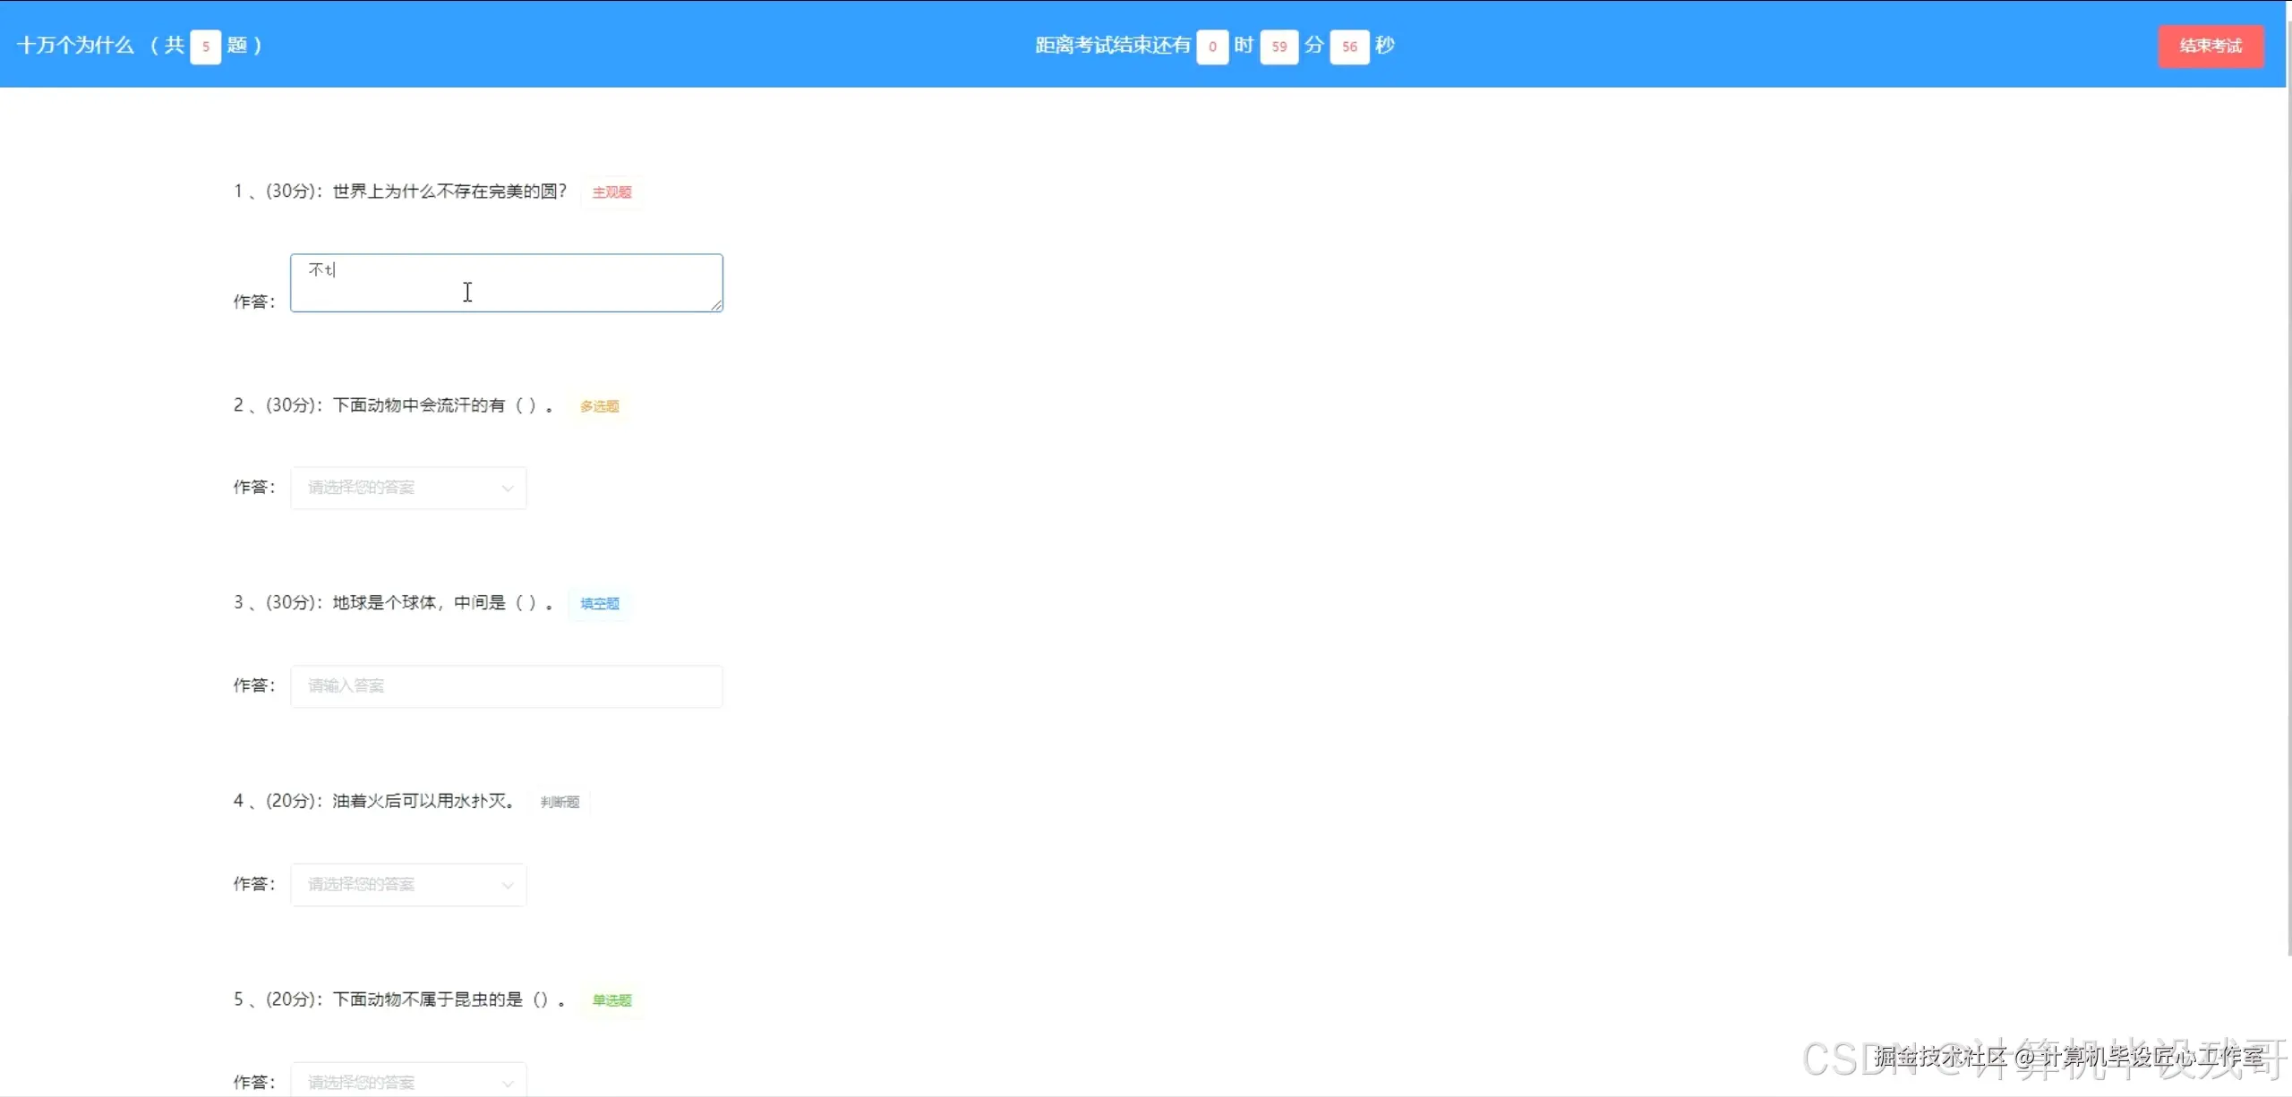Click the 判断题 true/false tag
The height and width of the screenshot is (1097, 2292).
560,802
